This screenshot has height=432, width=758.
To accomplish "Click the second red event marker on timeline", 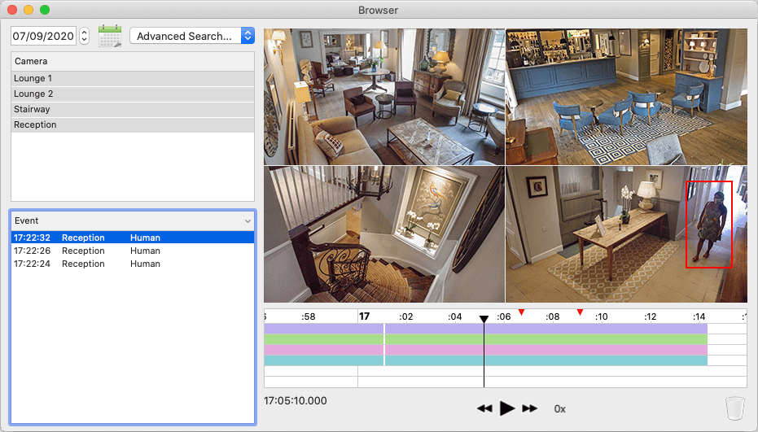I will click(580, 312).
